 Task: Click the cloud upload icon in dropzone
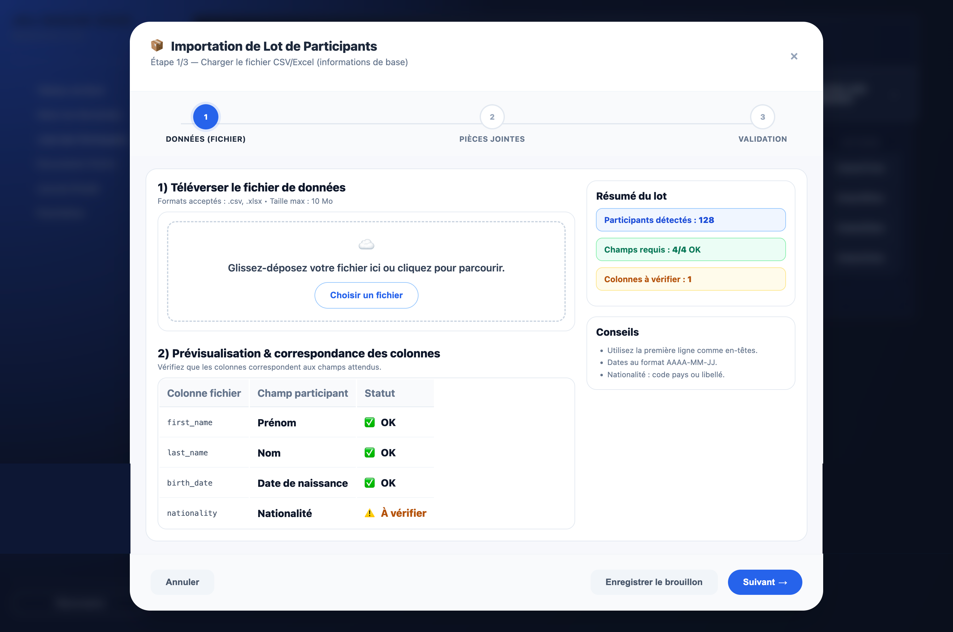(x=366, y=245)
